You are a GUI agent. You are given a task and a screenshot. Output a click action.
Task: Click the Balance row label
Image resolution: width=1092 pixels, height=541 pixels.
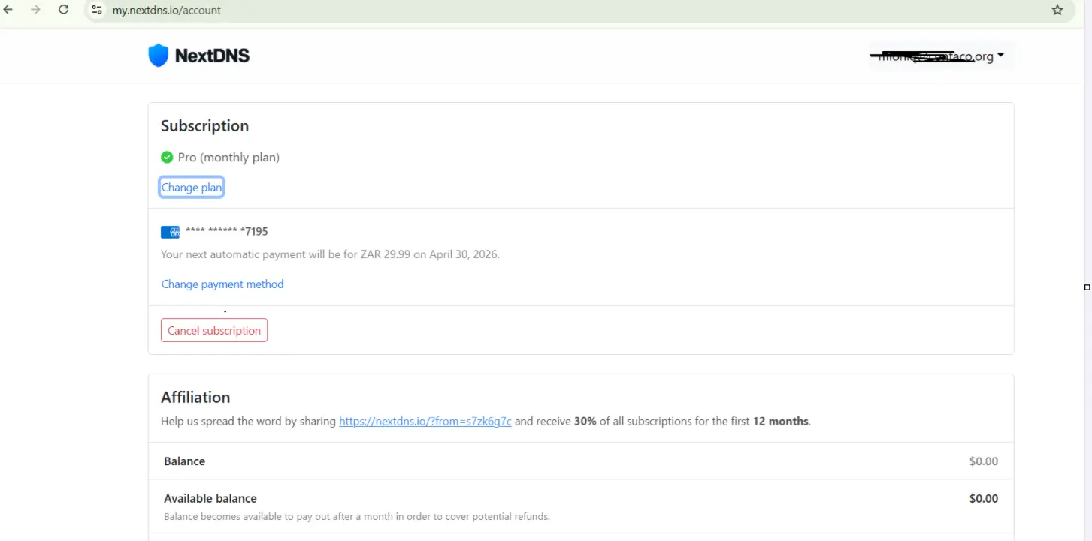pyautogui.click(x=185, y=461)
